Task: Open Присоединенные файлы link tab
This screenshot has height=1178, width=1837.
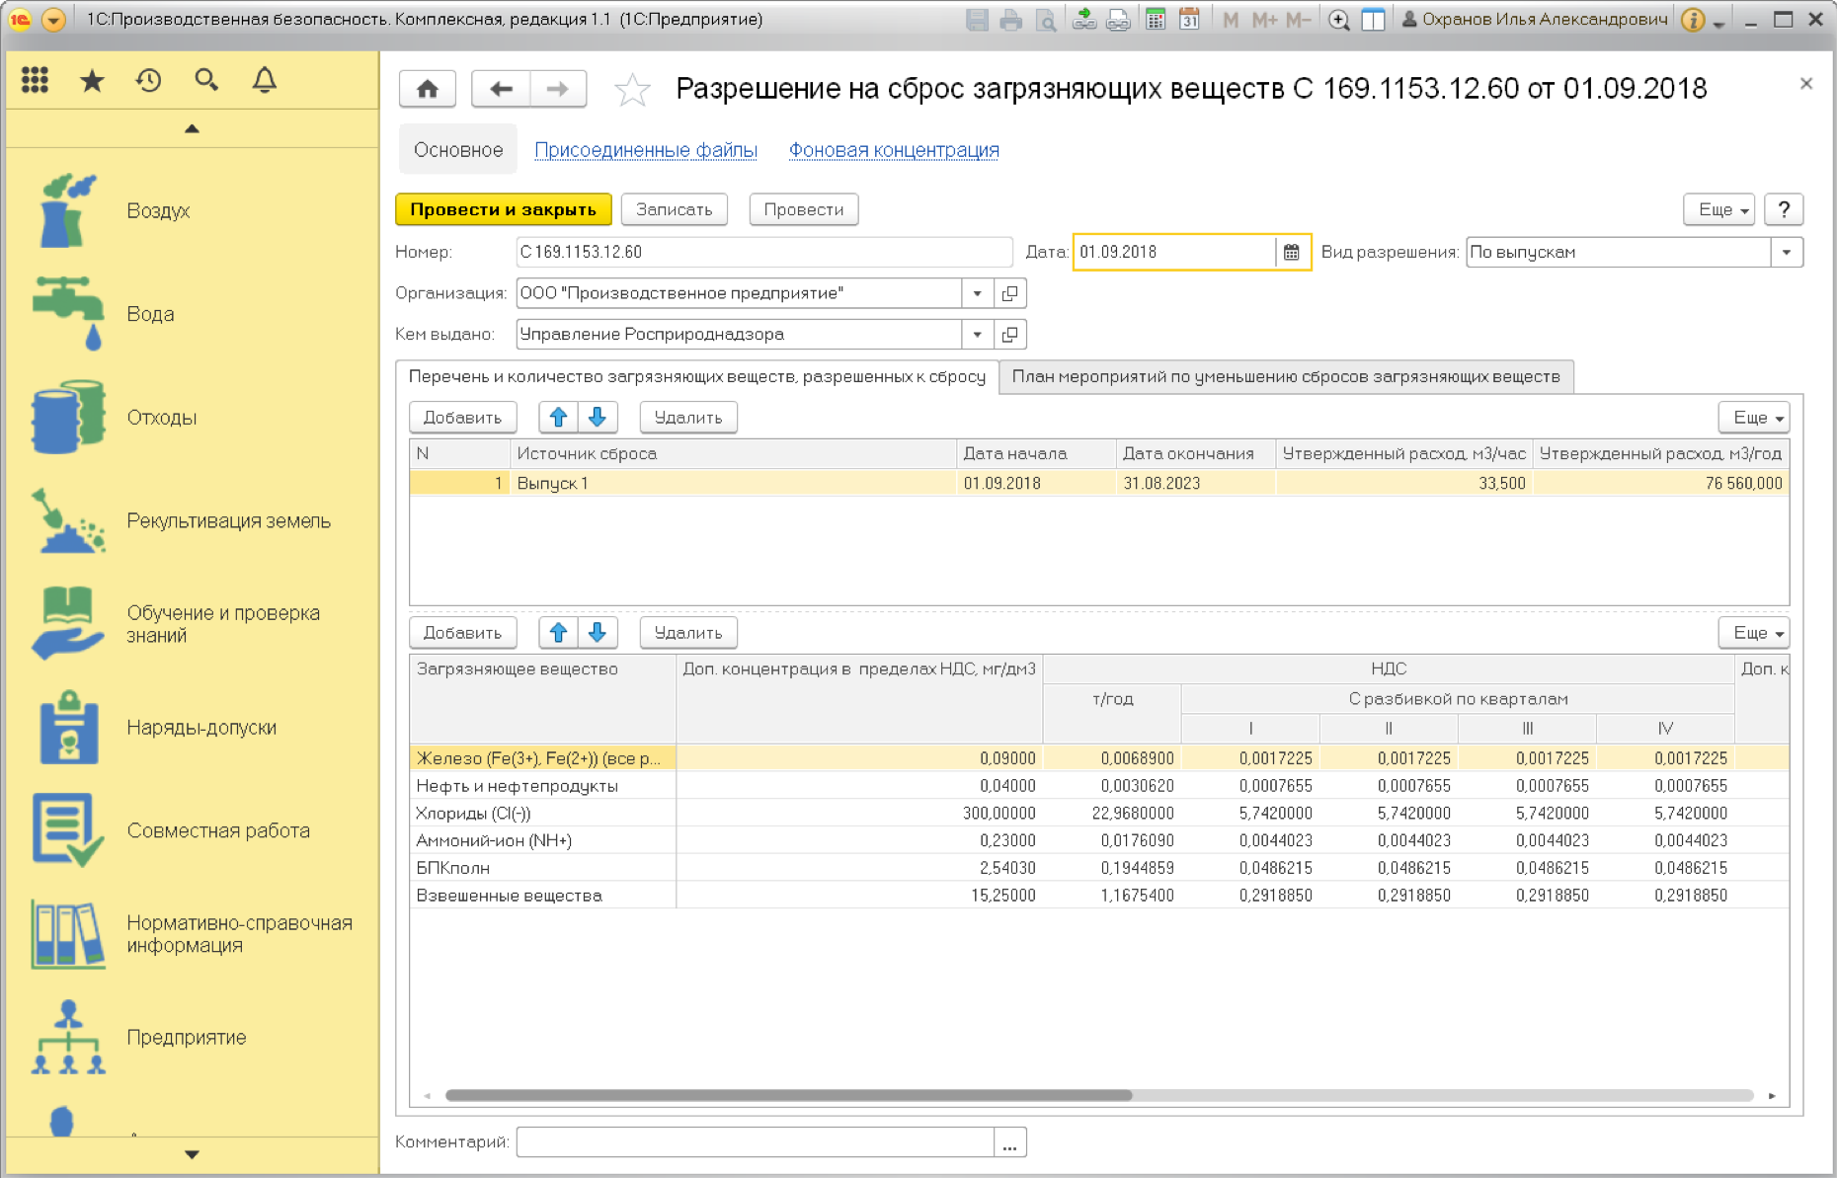Action: click(646, 150)
